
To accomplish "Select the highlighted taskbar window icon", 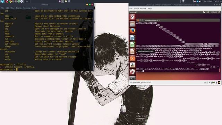I will coord(63,1).
